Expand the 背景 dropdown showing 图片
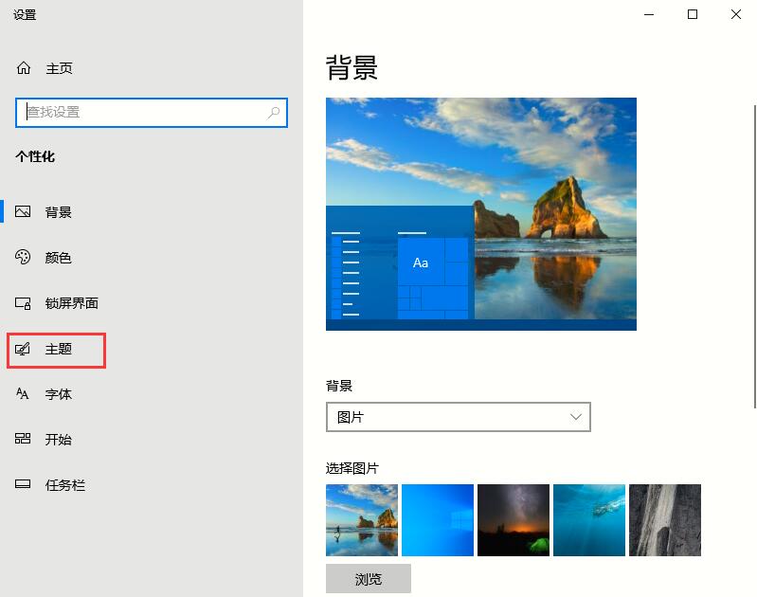The height and width of the screenshot is (597, 757). pyautogui.click(x=458, y=417)
